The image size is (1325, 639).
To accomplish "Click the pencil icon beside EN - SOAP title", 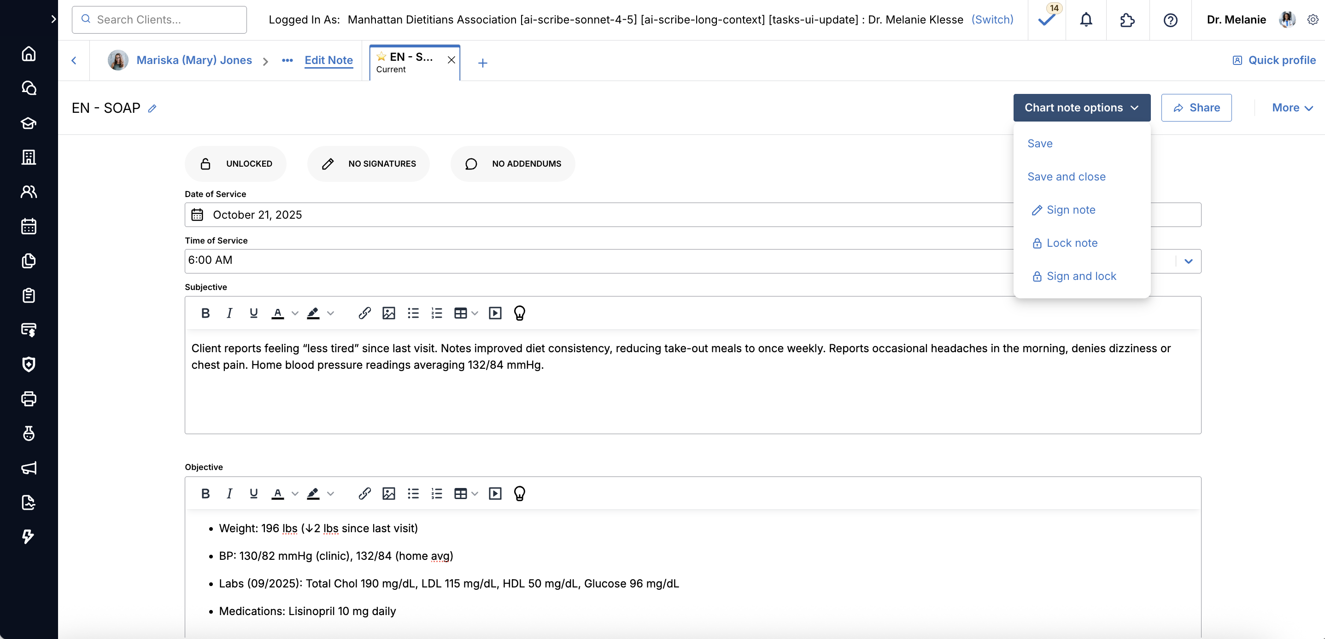I will pyautogui.click(x=152, y=109).
